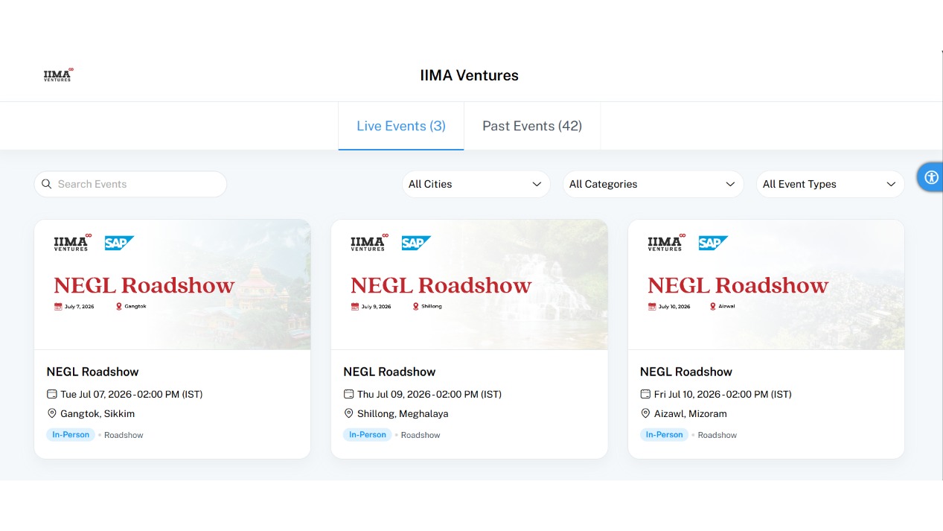The height and width of the screenshot is (531, 943).
Task: Click "Shillong, Meghalaya" location text
Action: (x=403, y=413)
